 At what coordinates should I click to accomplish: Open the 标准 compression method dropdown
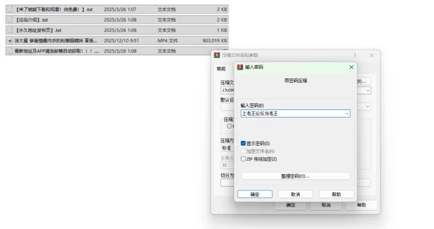click(227, 148)
